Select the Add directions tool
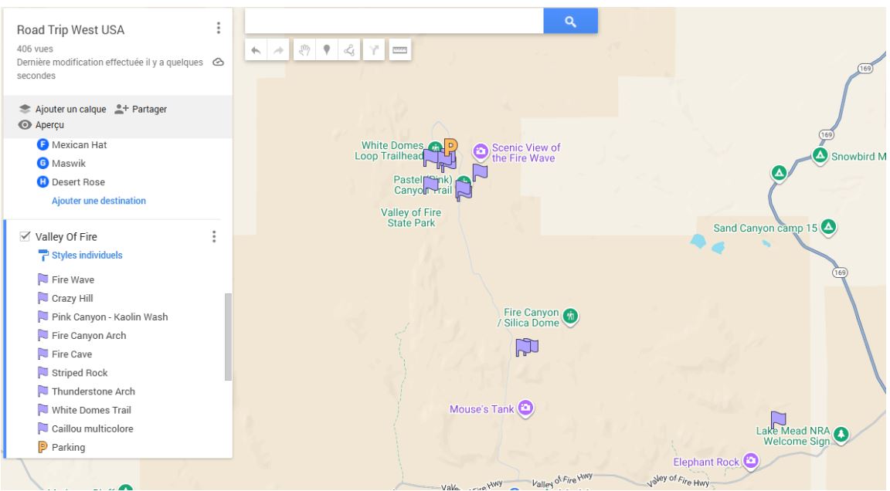 tap(372, 48)
